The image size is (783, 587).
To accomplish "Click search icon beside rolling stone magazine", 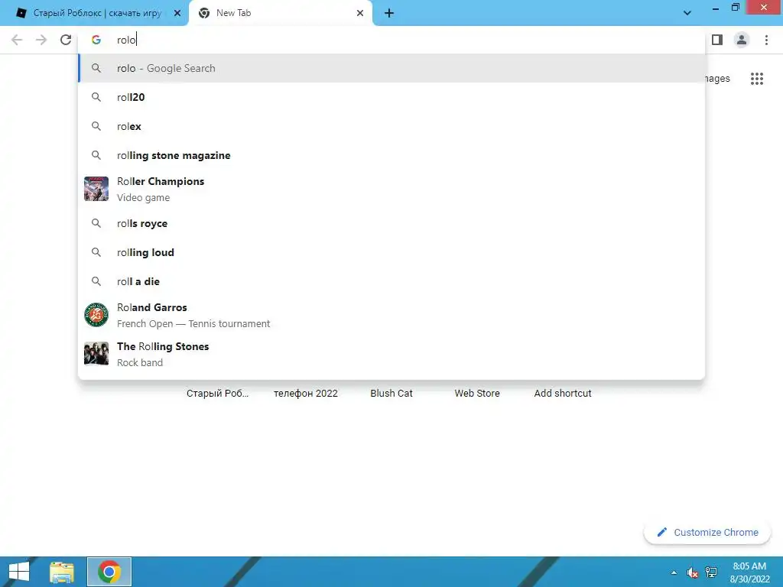I will tap(96, 155).
